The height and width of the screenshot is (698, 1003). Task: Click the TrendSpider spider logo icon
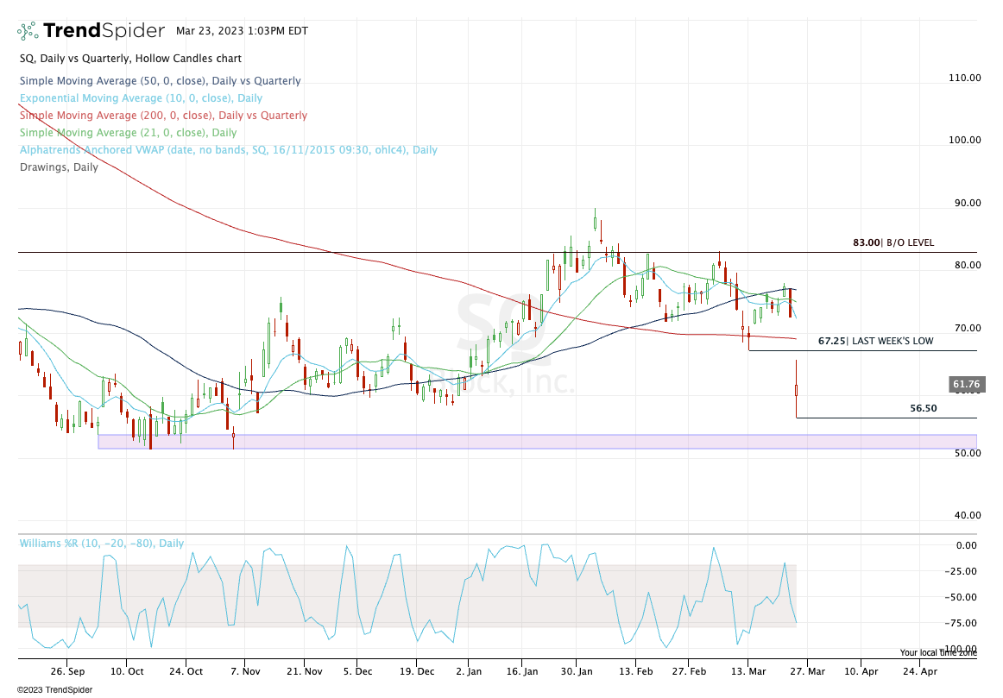tap(28, 31)
